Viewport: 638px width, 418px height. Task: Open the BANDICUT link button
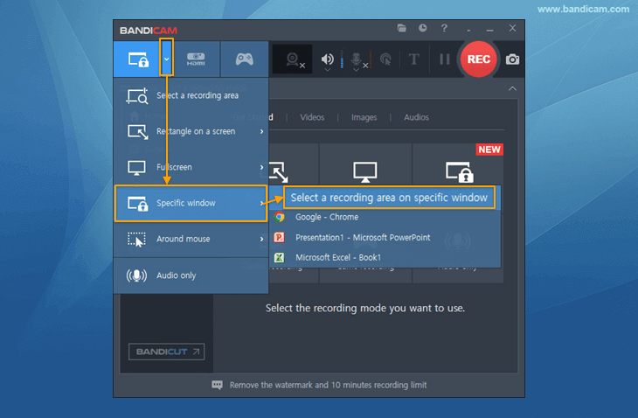(166, 352)
